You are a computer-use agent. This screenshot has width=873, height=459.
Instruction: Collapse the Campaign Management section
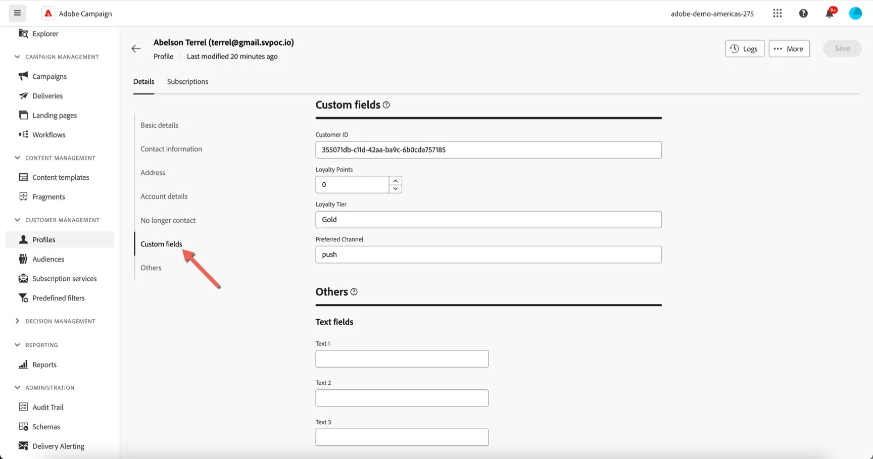coord(18,57)
